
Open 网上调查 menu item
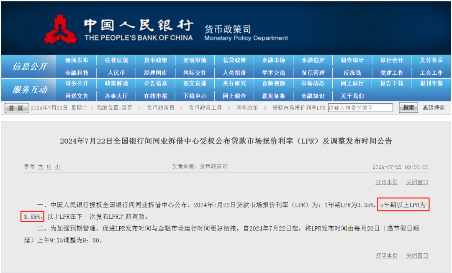coord(234,96)
